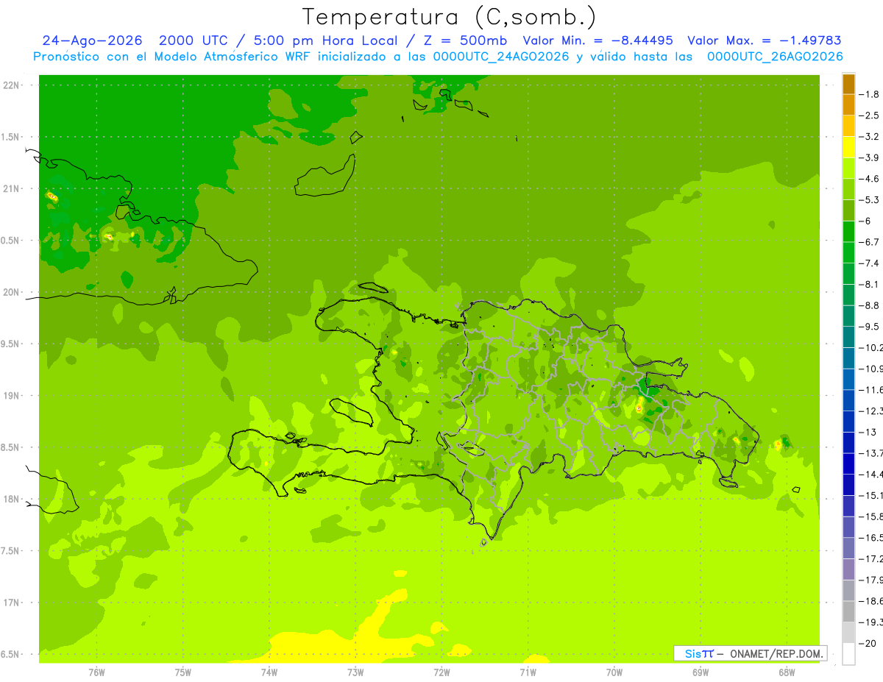Viewport: 883px width, 682px height.
Task: Click the '17N' latitude axis label
Action: [x=11, y=603]
